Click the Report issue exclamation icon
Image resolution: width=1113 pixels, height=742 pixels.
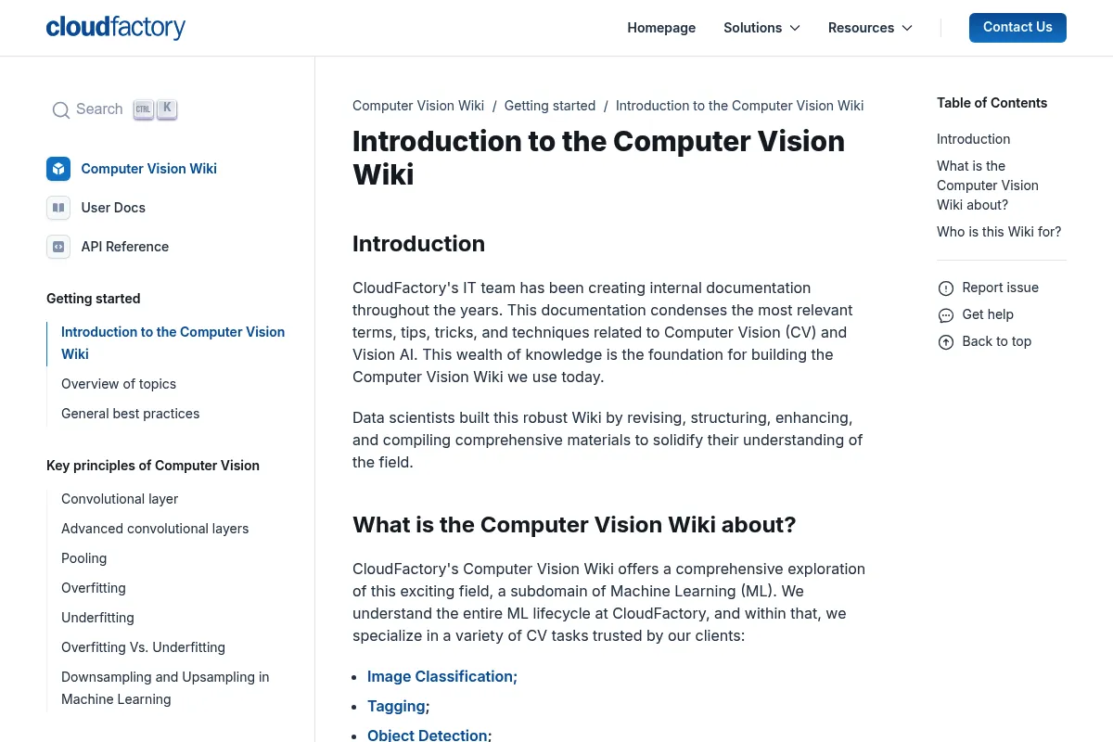pyautogui.click(x=946, y=288)
